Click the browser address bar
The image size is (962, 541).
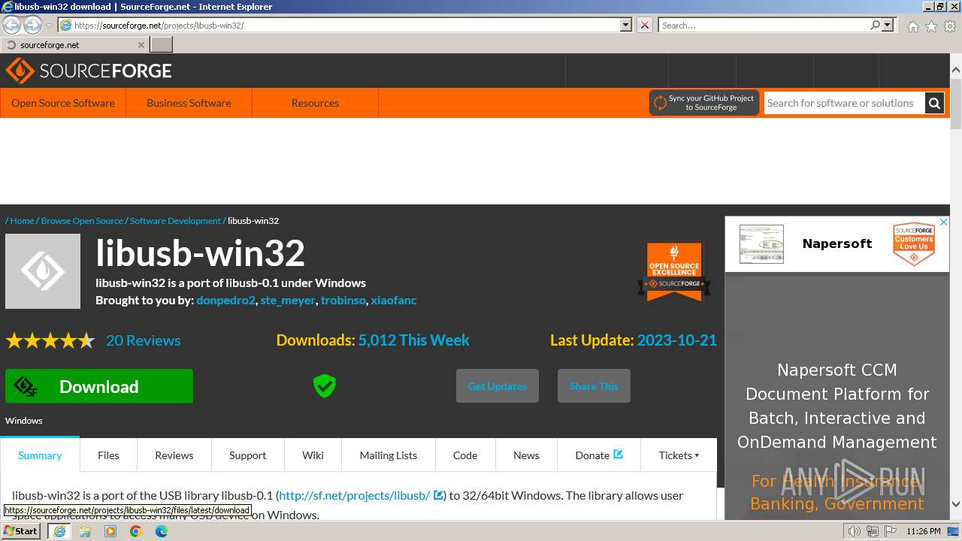[x=346, y=25]
